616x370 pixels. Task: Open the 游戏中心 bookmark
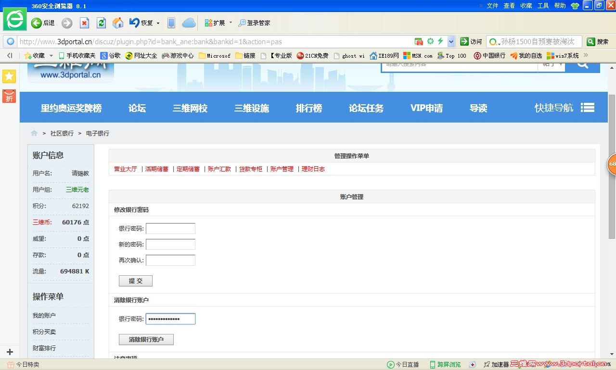178,56
